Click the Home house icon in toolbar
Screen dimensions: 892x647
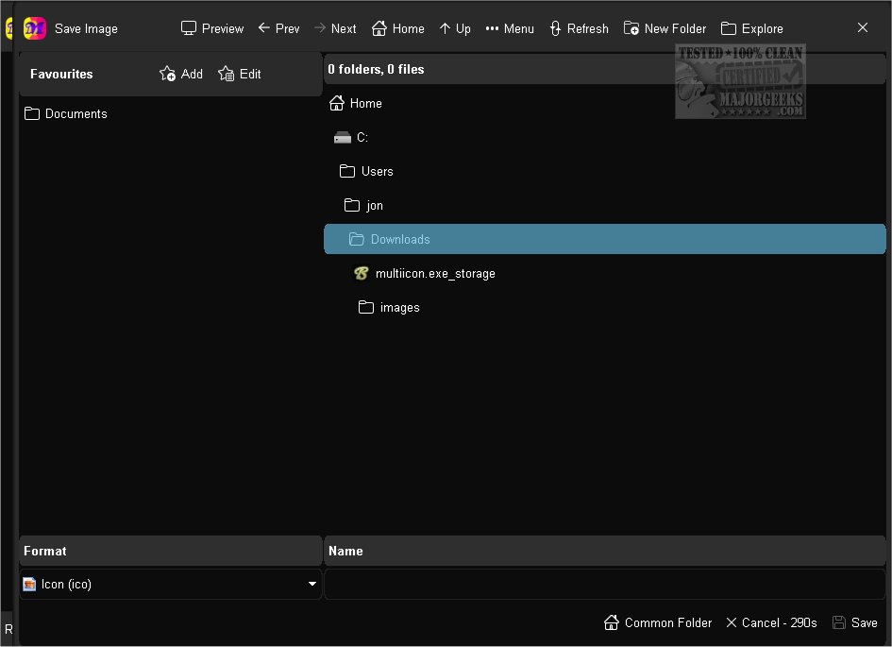tap(379, 28)
